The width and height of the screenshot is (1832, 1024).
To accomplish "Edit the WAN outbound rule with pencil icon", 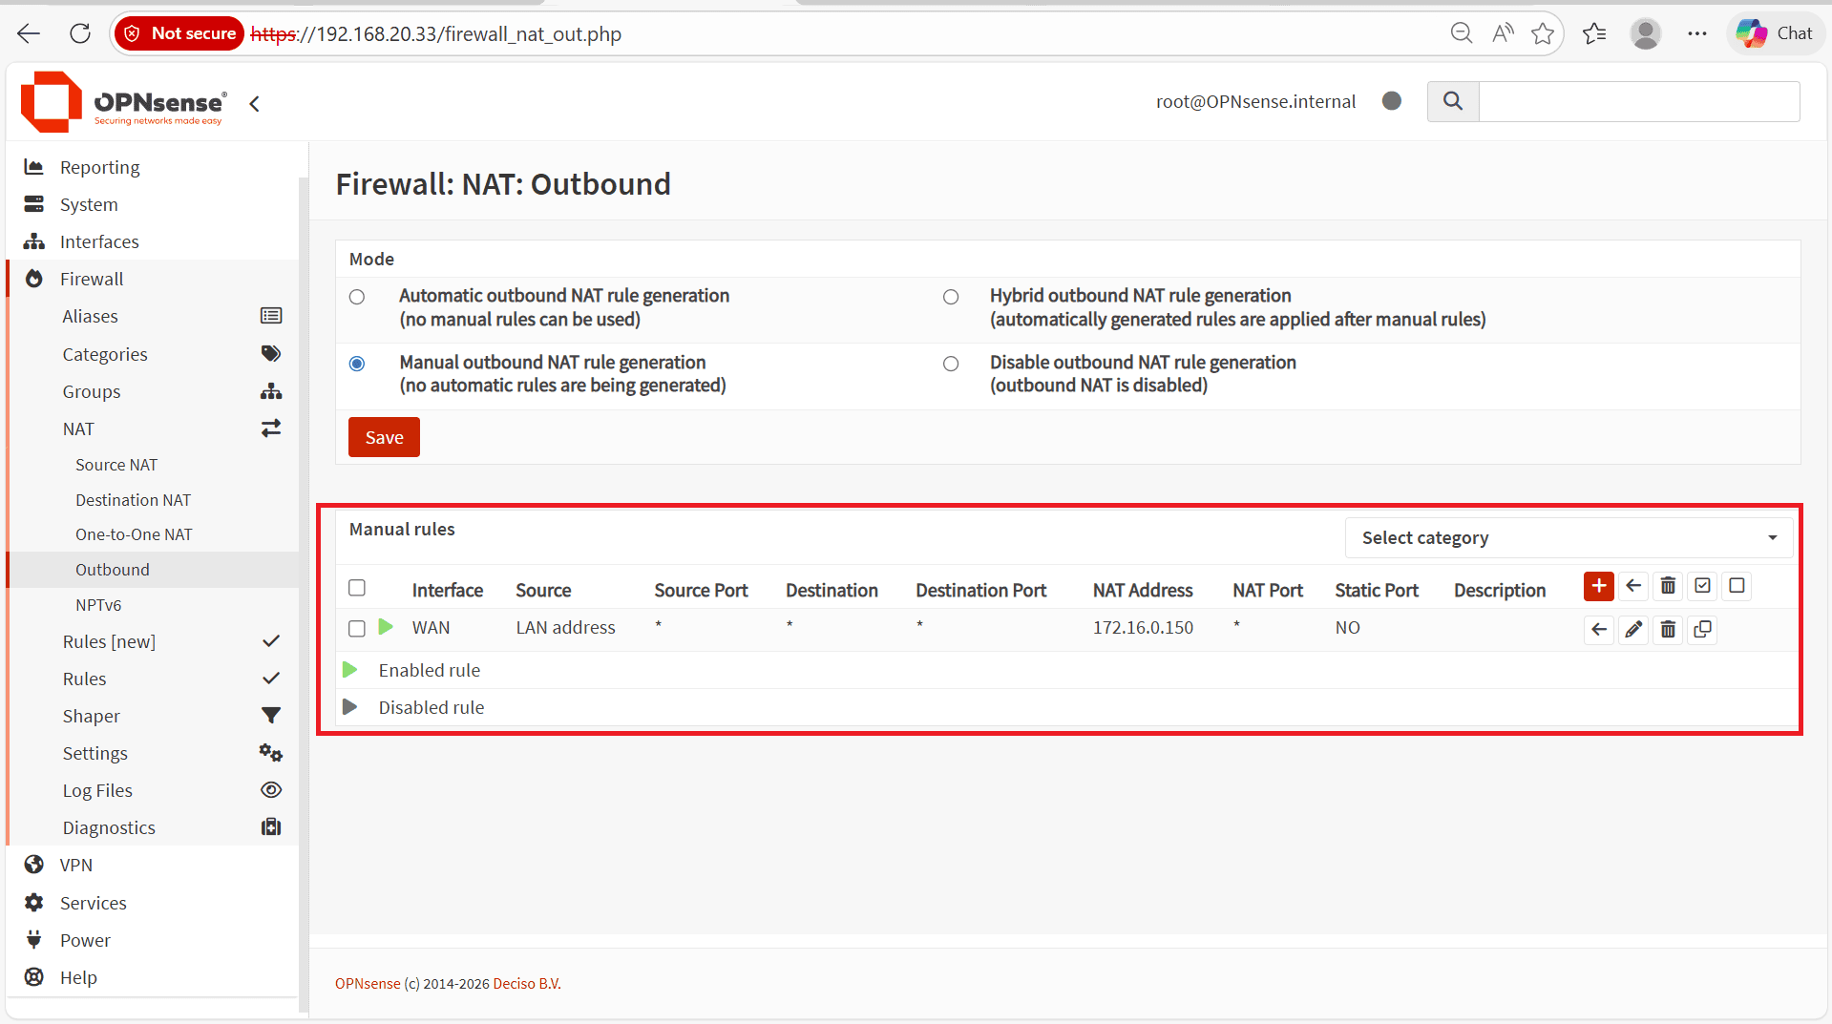I will pyautogui.click(x=1633, y=630).
